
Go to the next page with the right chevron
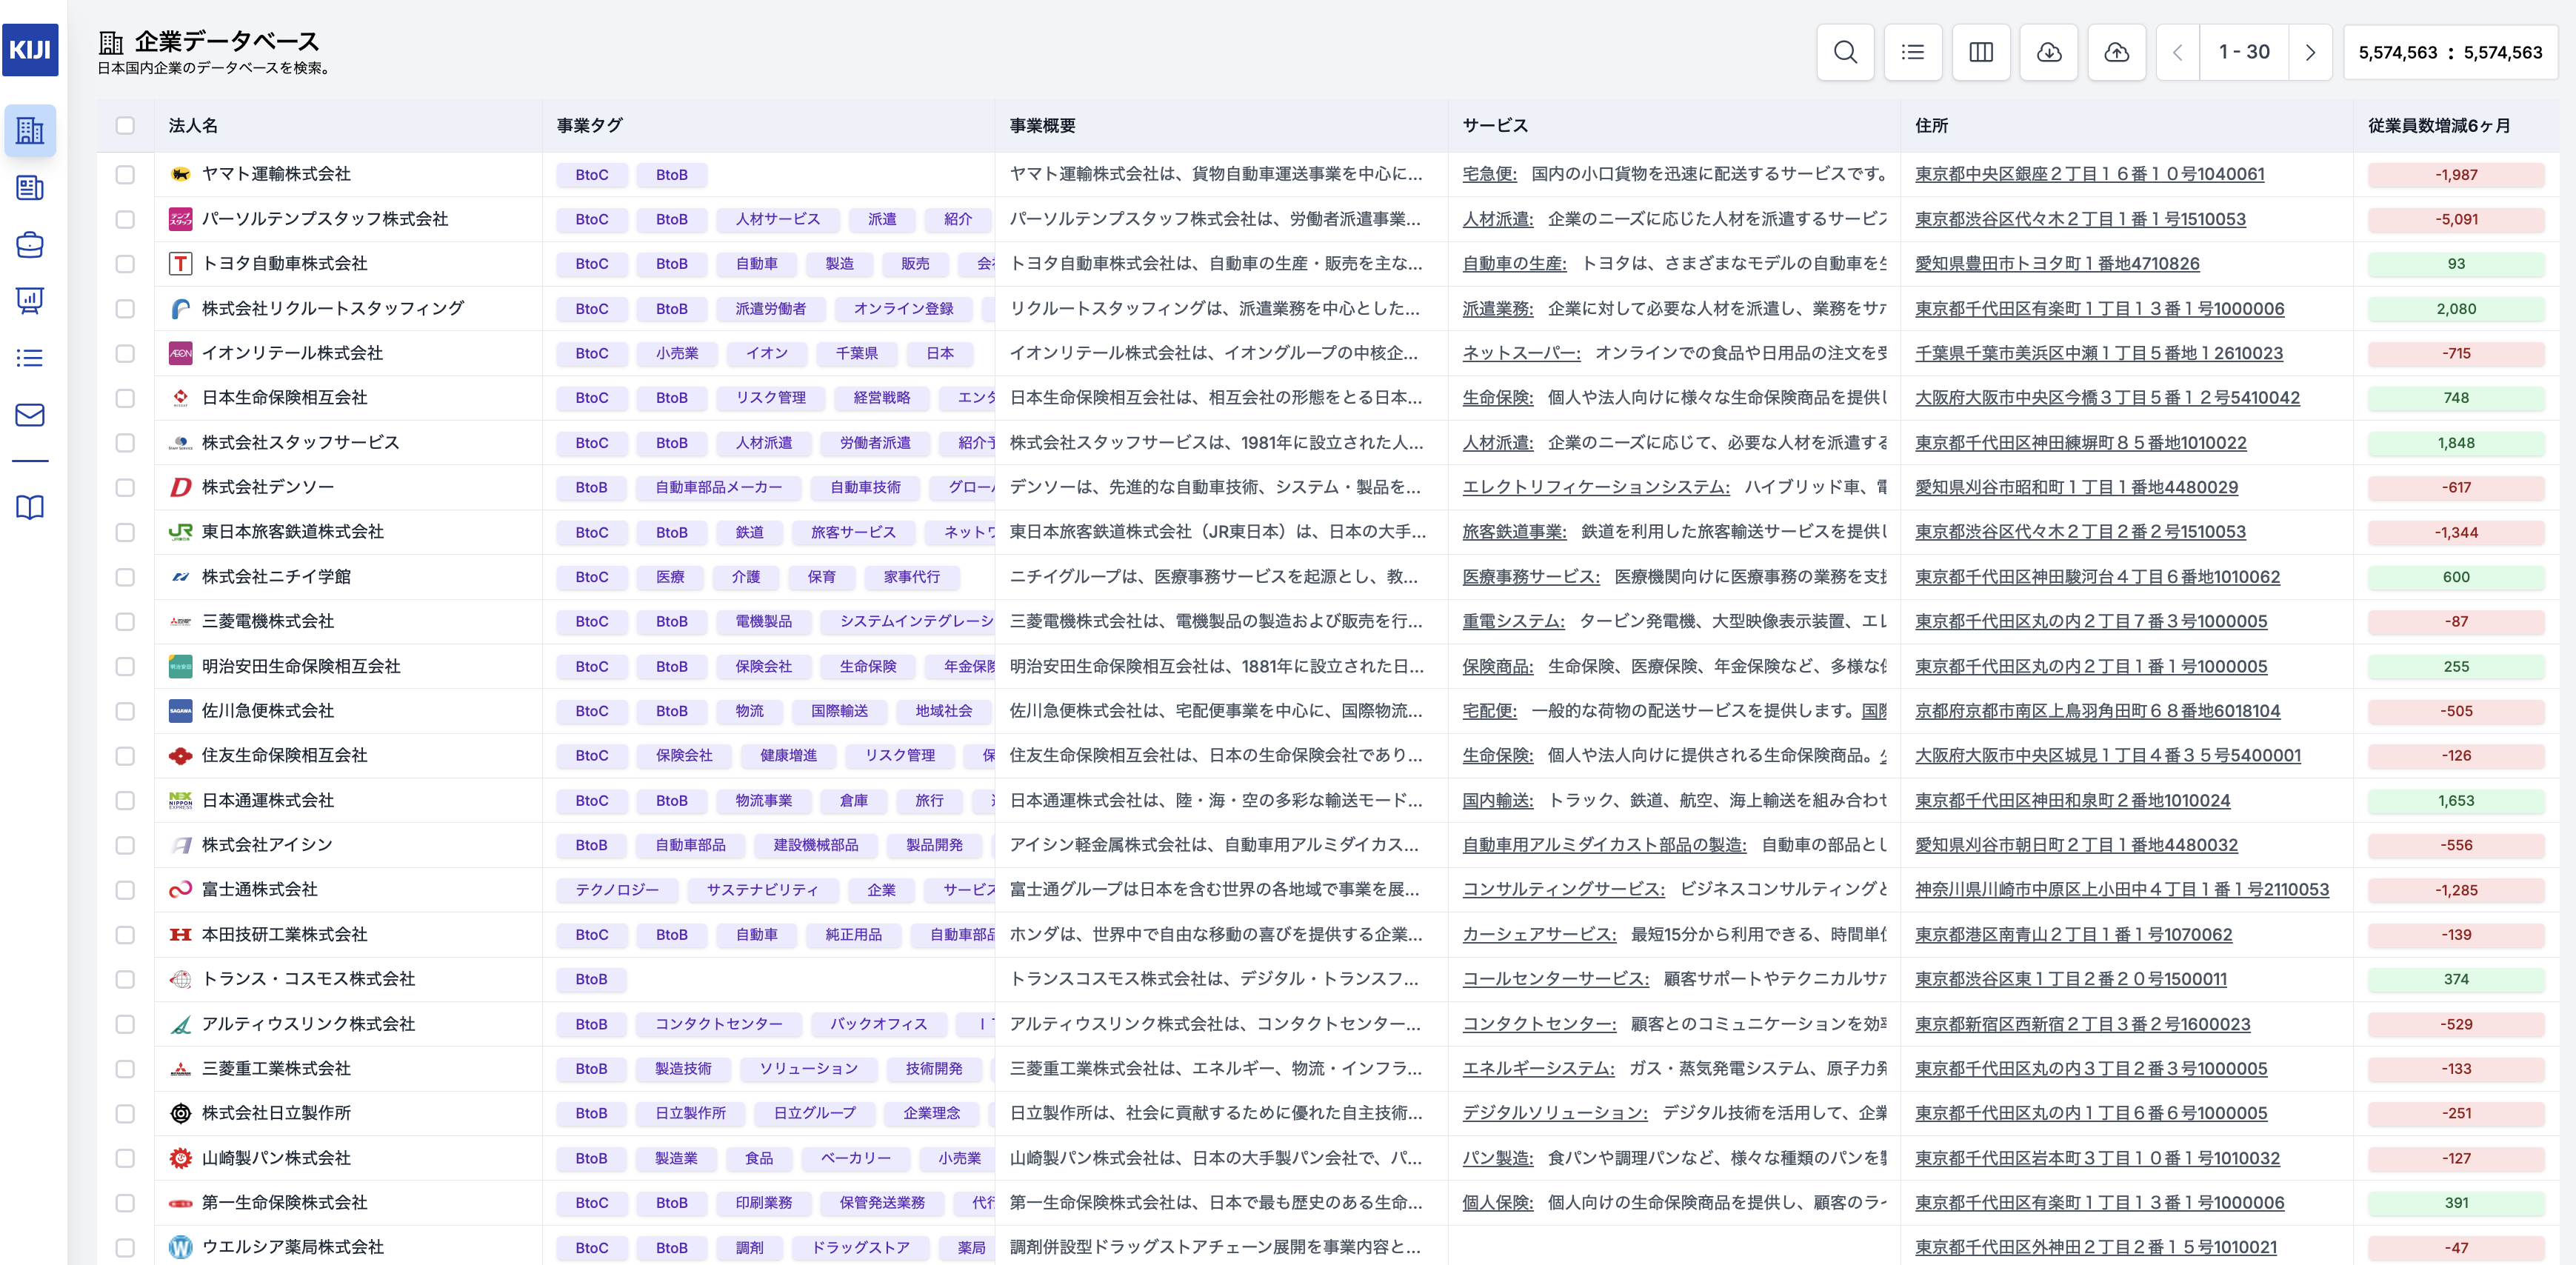2310,52
